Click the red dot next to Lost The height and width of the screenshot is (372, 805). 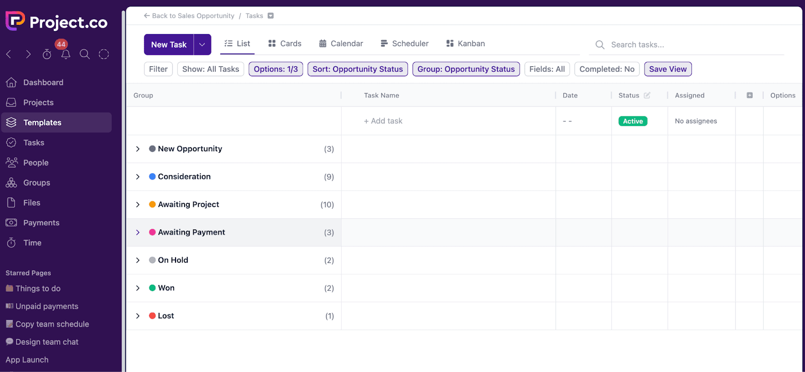pos(152,316)
